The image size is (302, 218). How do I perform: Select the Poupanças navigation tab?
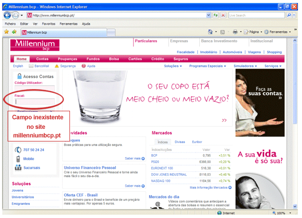68,59
